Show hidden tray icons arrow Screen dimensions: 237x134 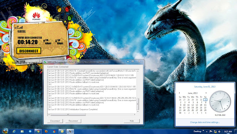click(x=207, y=131)
